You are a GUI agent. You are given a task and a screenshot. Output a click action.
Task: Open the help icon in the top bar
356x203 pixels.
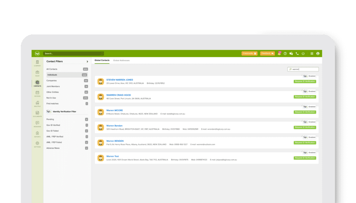(x=285, y=53)
